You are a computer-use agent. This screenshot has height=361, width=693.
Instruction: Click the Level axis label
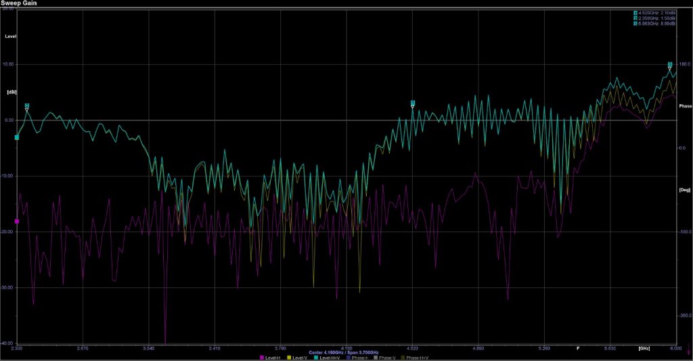(x=11, y=37)
